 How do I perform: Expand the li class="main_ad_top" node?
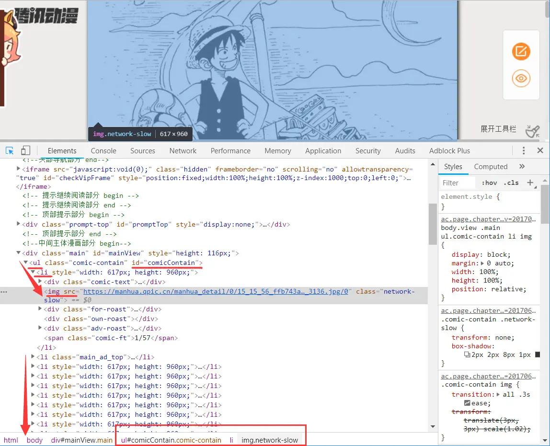pos(33,357)
